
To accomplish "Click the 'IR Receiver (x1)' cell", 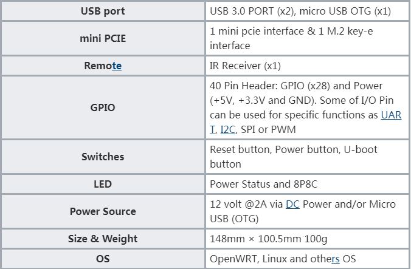I will coord(245,66).
